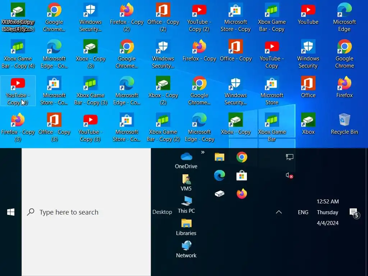Click the Desktop toolbar label in taskbar
Image resolution: width=368 pixels, height=276 pixels.
point(162,212)
